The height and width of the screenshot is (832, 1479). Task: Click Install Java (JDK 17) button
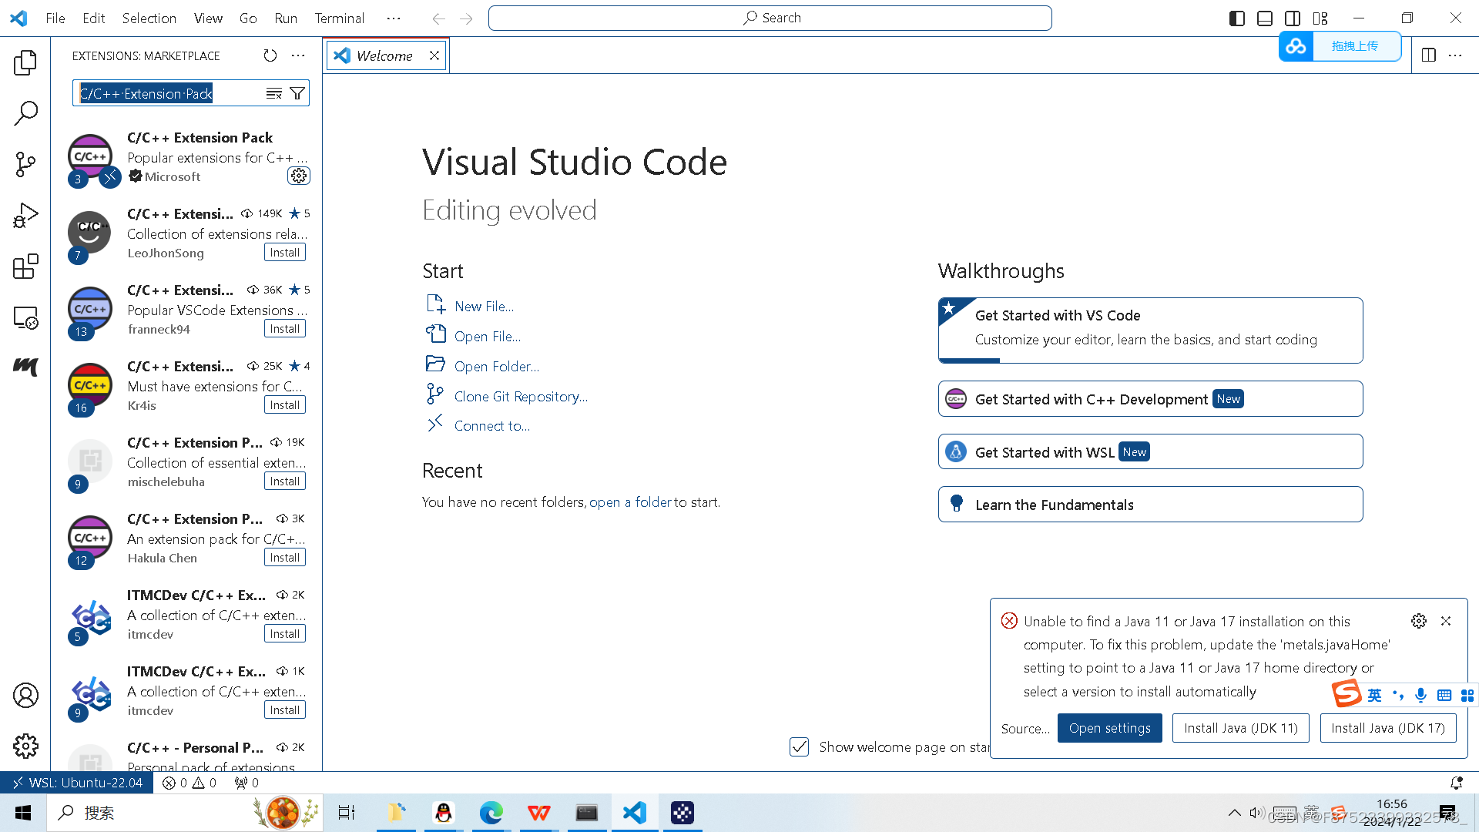pyautogui.click(x=1387, y=728)
